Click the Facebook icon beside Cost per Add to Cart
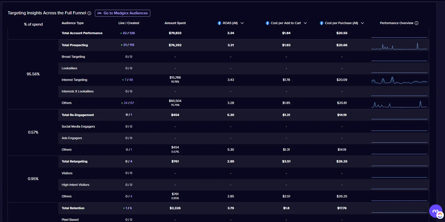The width and height of the screenshot is (445, 222). [267, 23]
